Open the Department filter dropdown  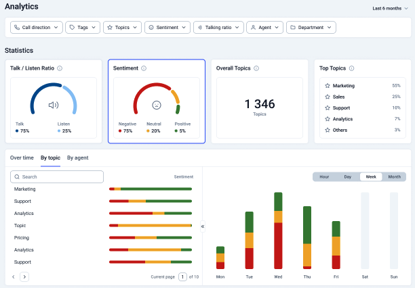(311, 28)
